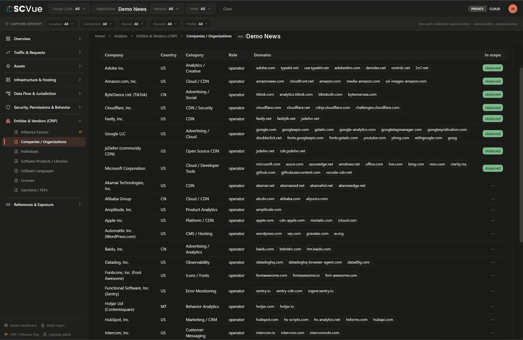Click the Akamai Technologies, Inc. row name

[124, 186]
